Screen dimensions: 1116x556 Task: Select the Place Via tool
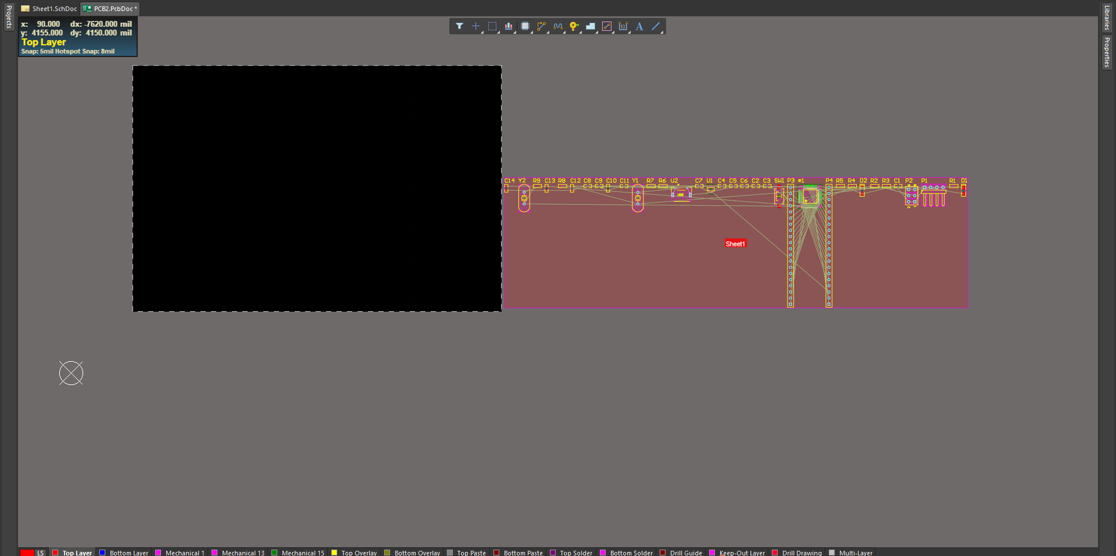(x=574, y=26)
